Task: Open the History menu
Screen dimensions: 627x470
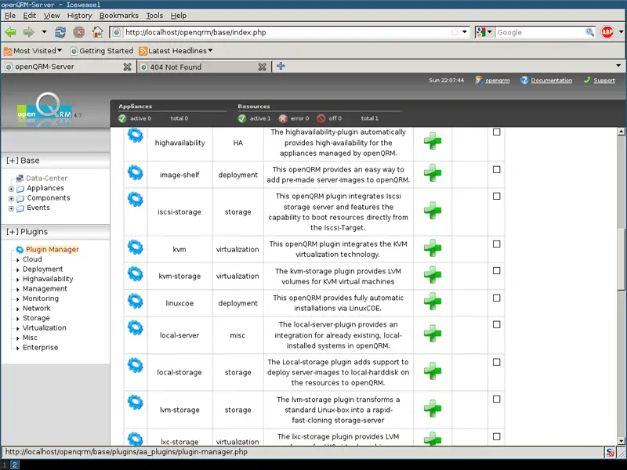Action: pyautogui.click(x=80, y=16)
